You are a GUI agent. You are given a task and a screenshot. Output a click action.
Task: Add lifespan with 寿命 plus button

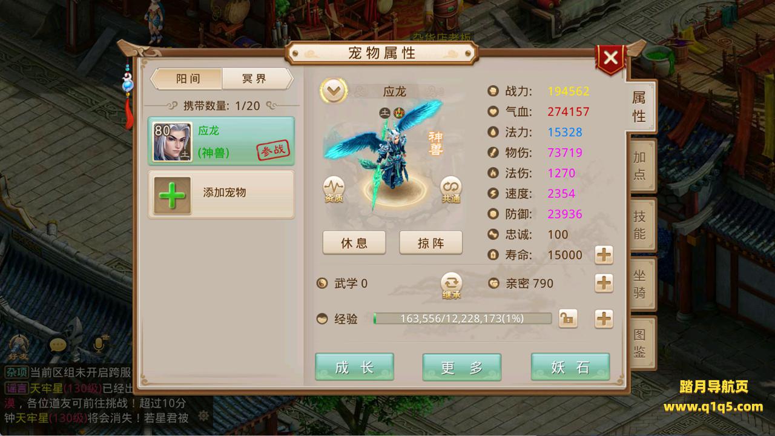(604, 255)
